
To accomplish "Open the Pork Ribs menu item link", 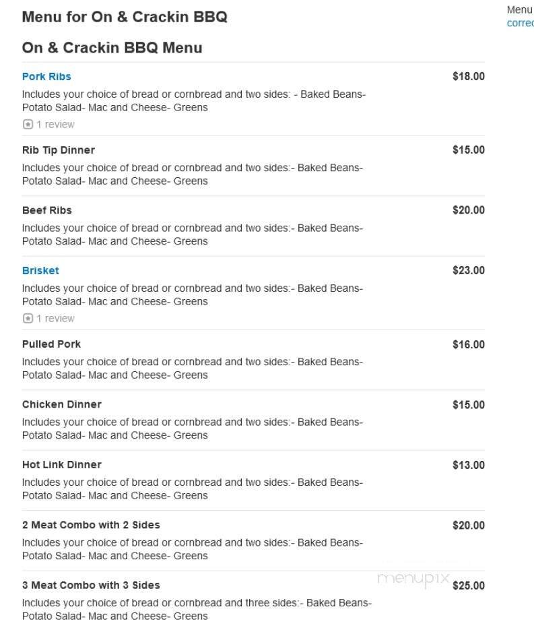I will point(46,77).
